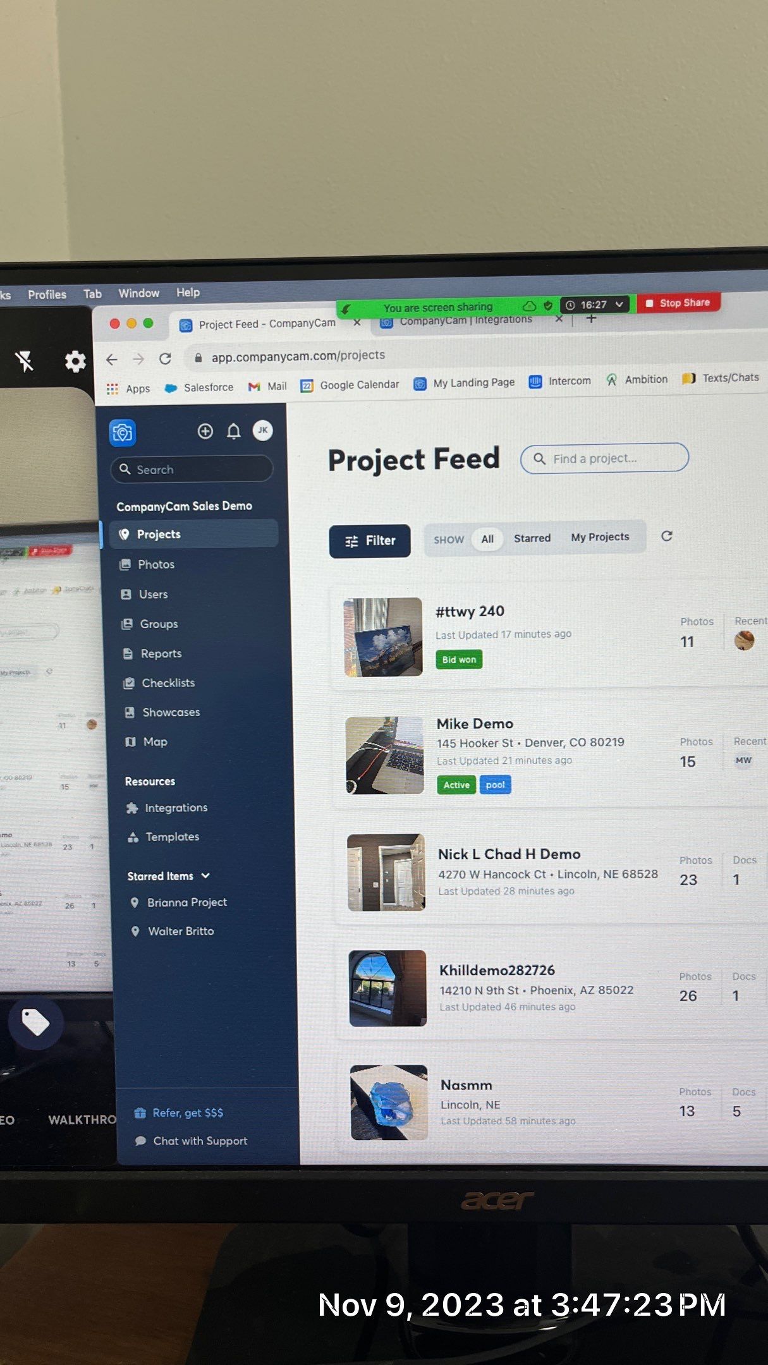Image resolution: width=768 pixels, height=1365 pixels.
Task: Open Users in the sidebar
Action: [x=153, y=594]
